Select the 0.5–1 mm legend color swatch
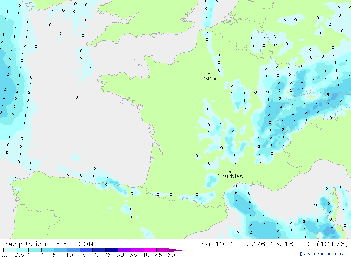The image size is (351, 257). tap(22, 250)
